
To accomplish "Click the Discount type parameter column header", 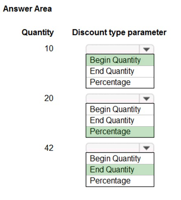I will tap(119, 33).
